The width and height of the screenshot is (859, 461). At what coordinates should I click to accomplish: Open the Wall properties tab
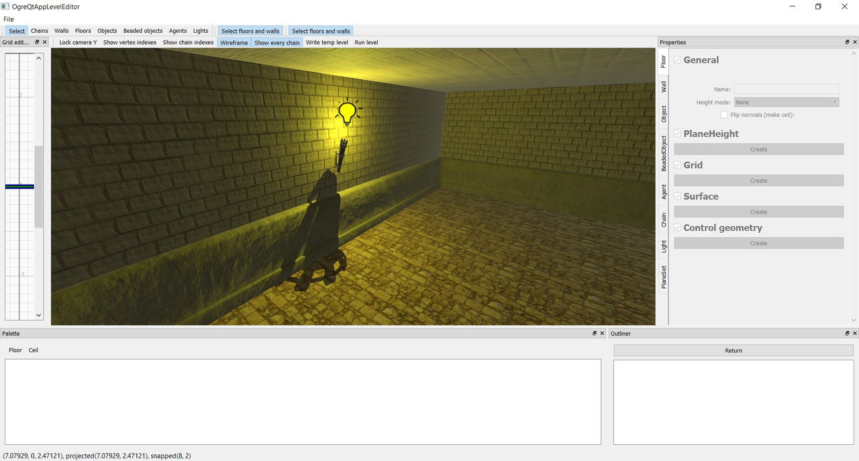(664, 87)
